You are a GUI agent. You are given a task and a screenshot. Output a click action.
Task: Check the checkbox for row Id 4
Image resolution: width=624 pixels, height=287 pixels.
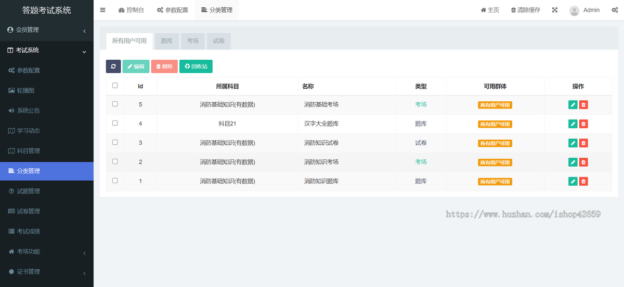point(115,123)
